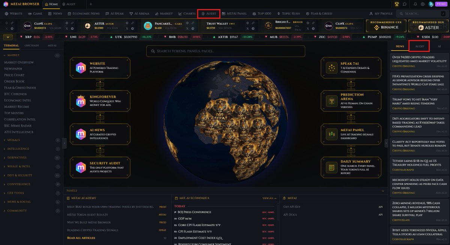Click the Search tokens, panels, pages field
Screen dimensions: 450x245
pos(225,51)
